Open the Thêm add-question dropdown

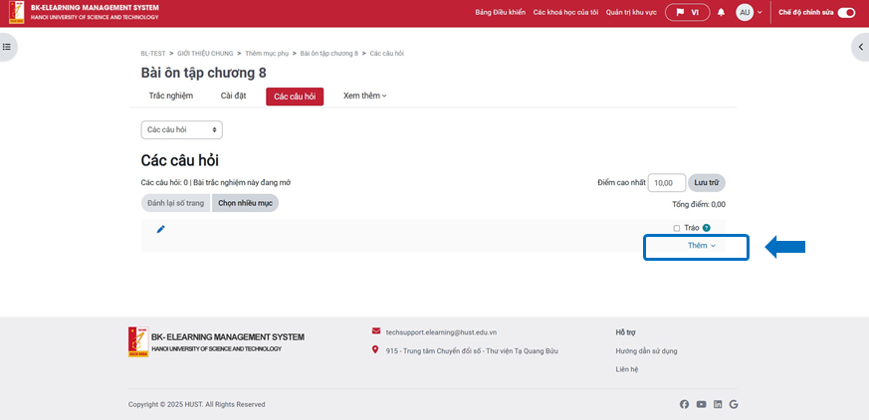coord(702,246)
